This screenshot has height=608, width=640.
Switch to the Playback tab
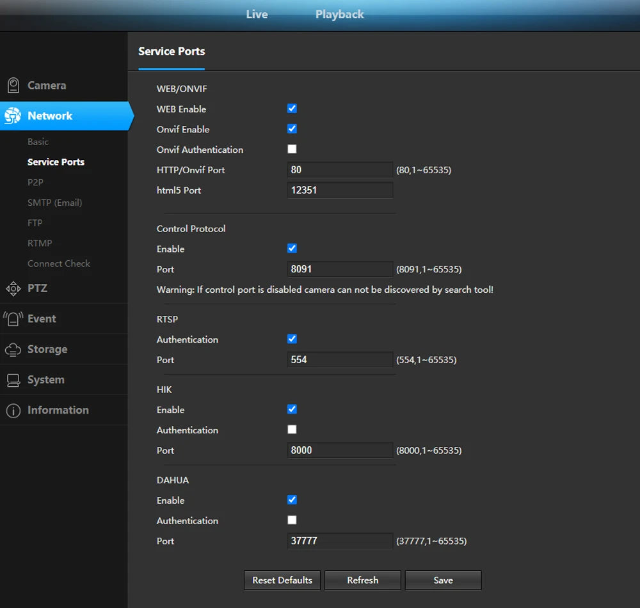[339, 14]
